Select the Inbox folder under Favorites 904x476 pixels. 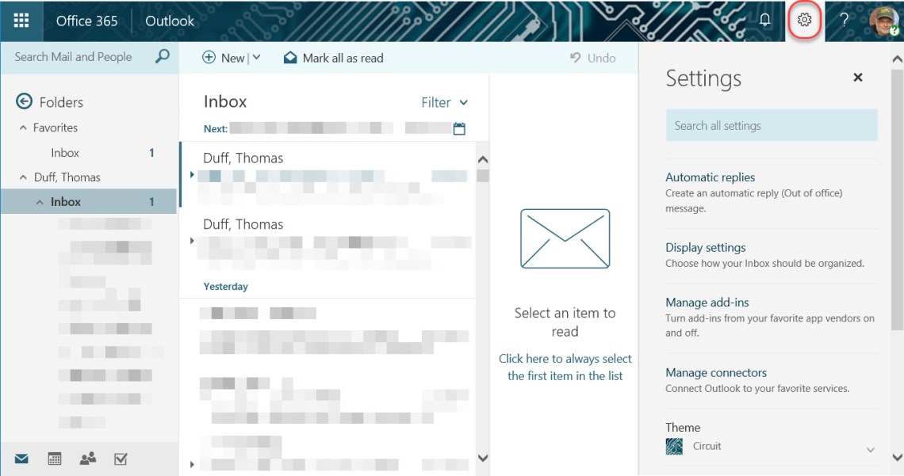click(x=65, y=152)
